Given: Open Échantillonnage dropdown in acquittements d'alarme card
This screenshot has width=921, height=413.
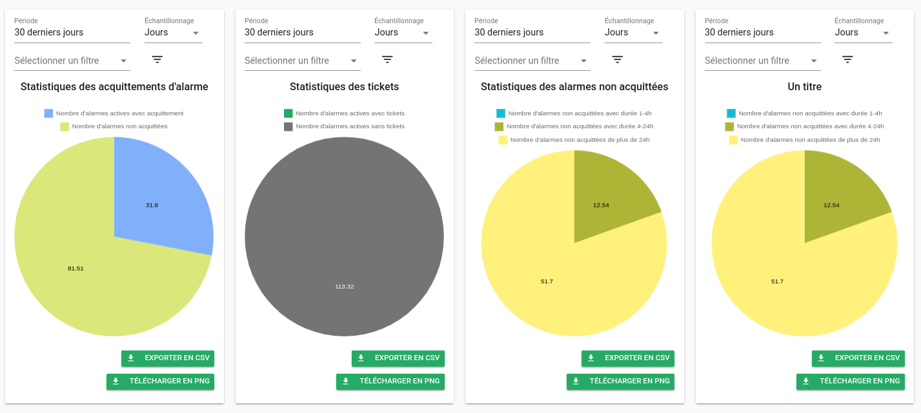Looking at the screenshot, I should (x=173, y=33).
